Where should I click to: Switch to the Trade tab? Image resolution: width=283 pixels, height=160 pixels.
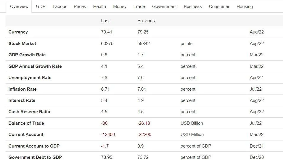139,7
